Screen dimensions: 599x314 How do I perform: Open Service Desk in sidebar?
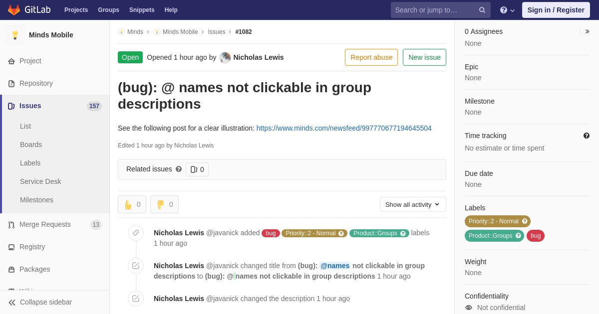40,181
